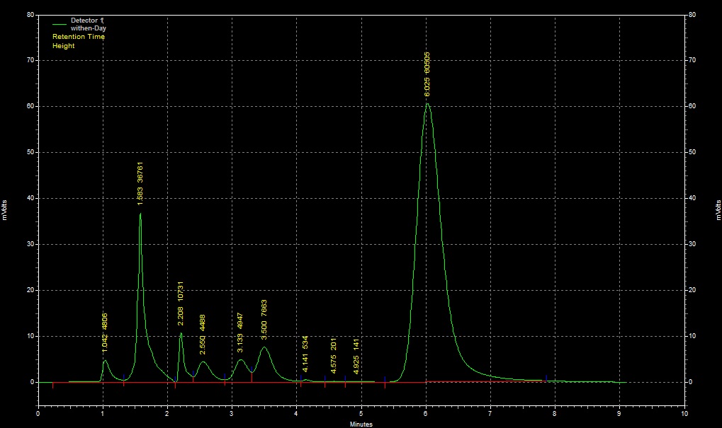Click the left mVolts axis title
This screenshot has height=428, width=722.
[x=5, y=209]
